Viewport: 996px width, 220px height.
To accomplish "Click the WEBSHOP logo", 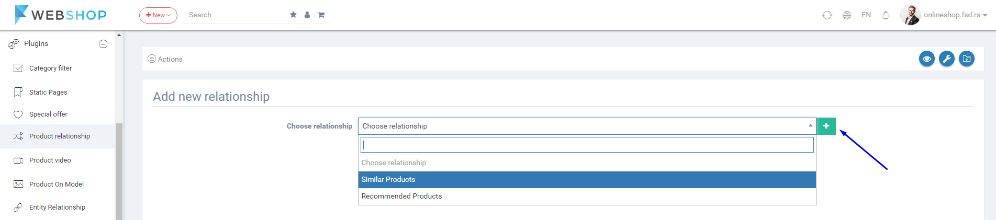I will [x=61, y=15].
